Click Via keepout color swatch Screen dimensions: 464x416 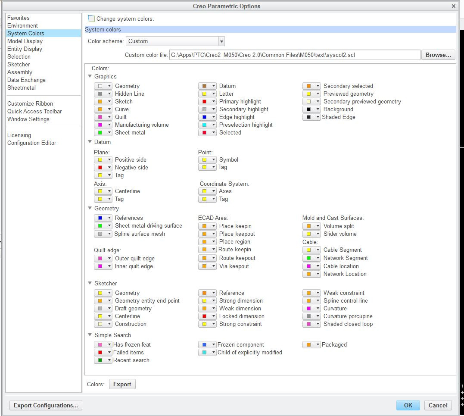(205, 266)
